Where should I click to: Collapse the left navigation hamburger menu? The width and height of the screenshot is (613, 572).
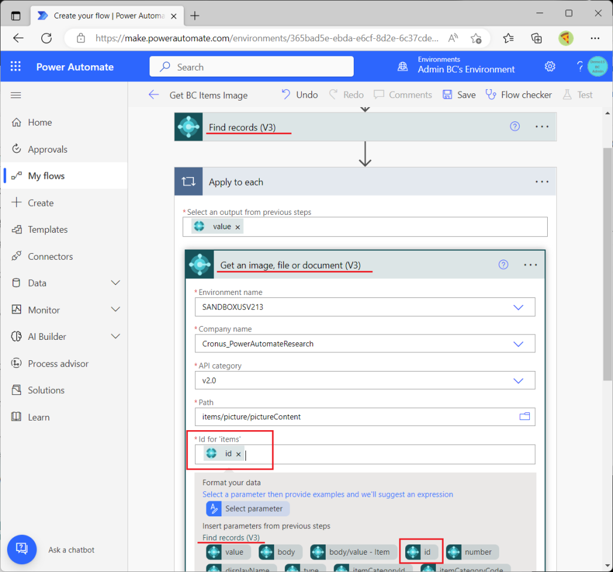(16, 95)
